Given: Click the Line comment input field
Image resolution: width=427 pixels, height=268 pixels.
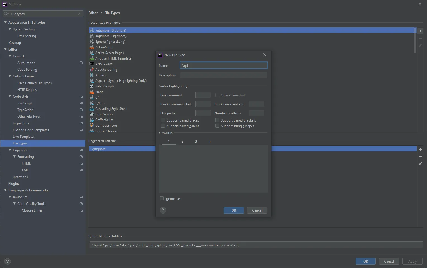Looking at the screenshot, I should (x=203, y=95).
